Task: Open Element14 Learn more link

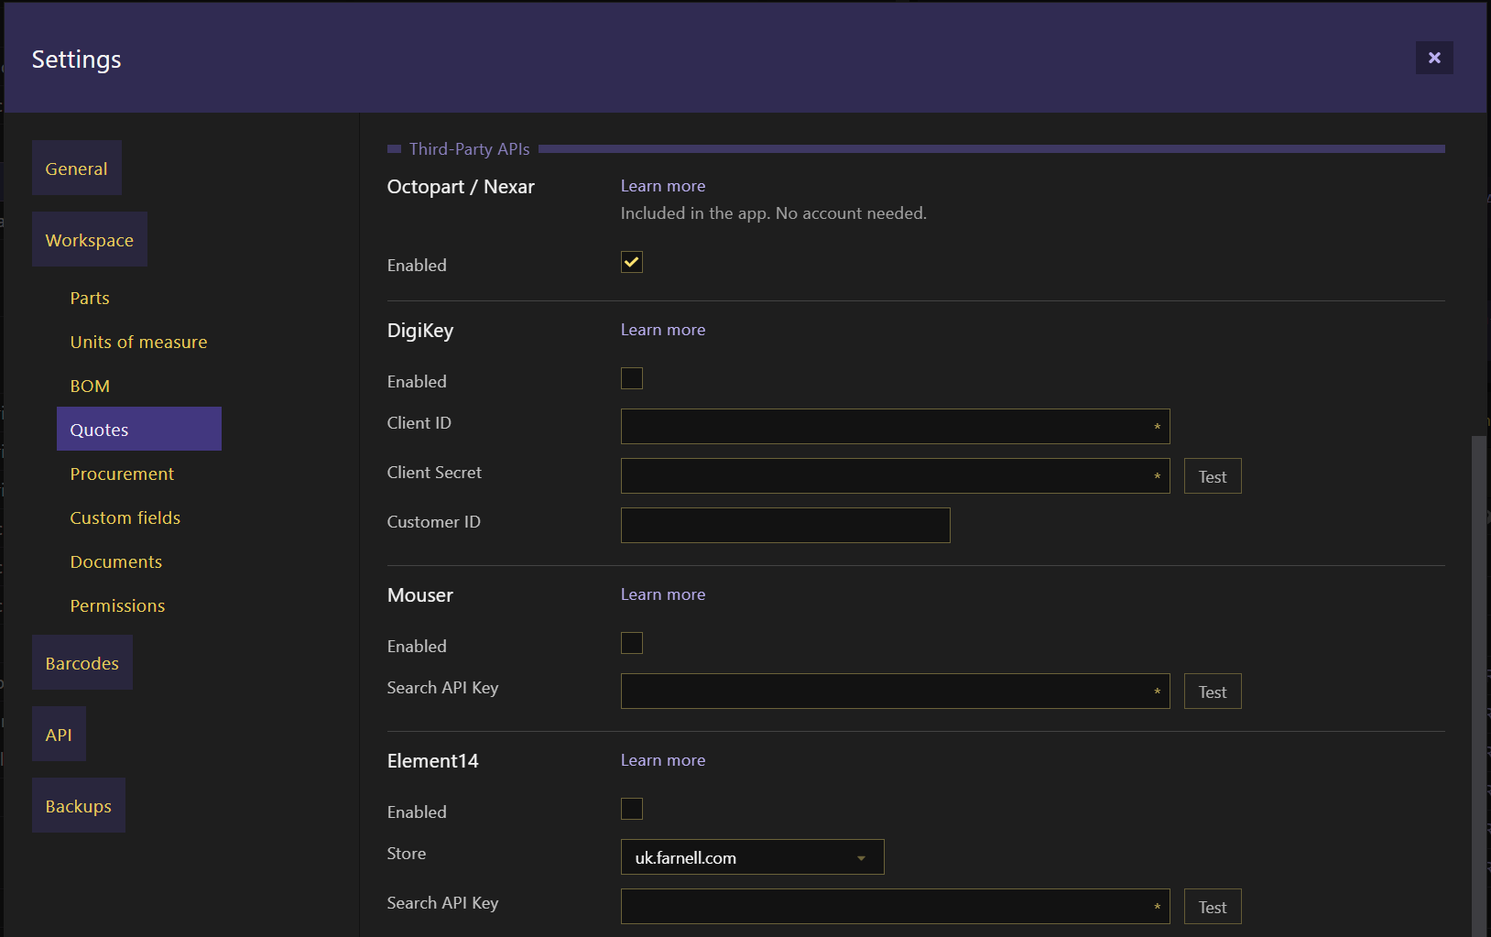Action: click(663, 760)
